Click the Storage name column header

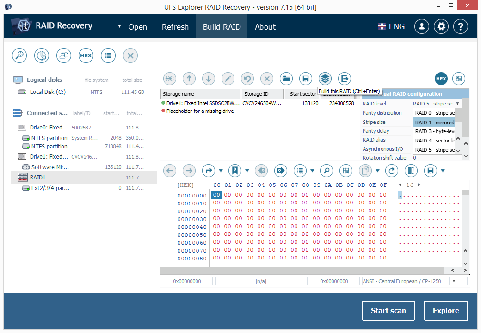click(200, 94)
